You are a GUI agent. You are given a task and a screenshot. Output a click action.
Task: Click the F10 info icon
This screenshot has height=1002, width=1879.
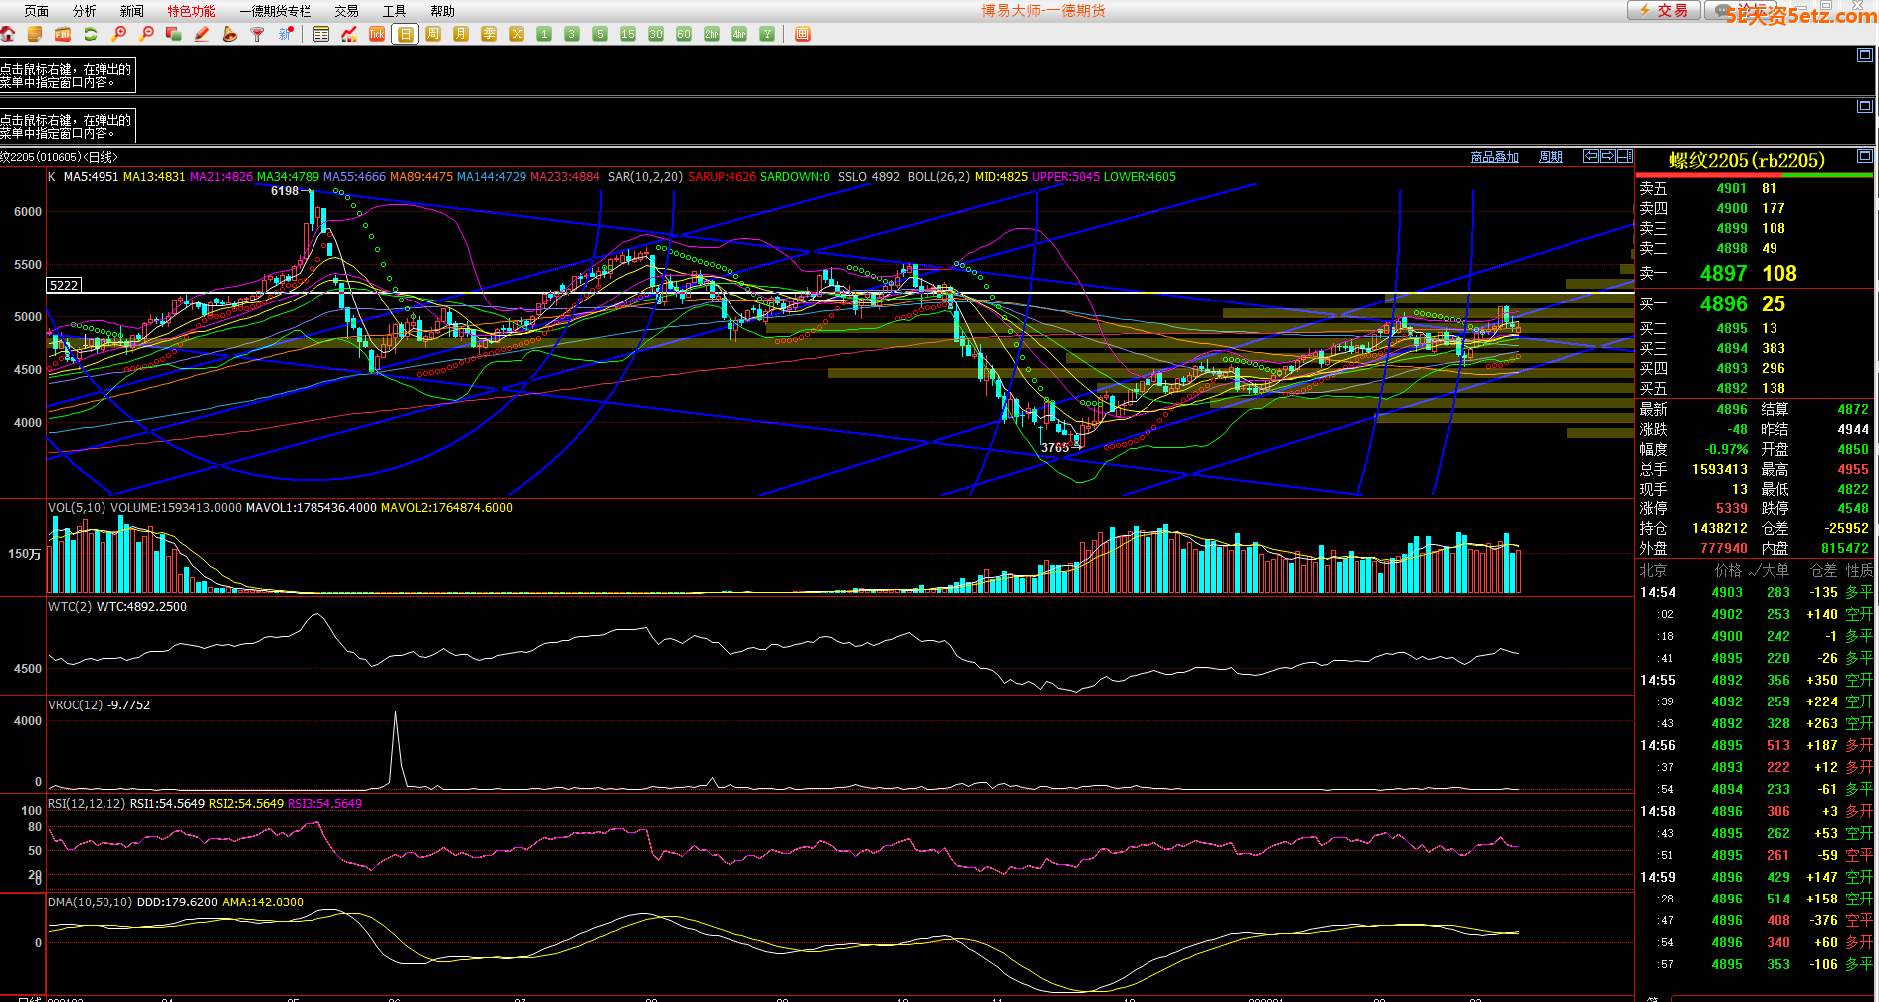point(63,34)
